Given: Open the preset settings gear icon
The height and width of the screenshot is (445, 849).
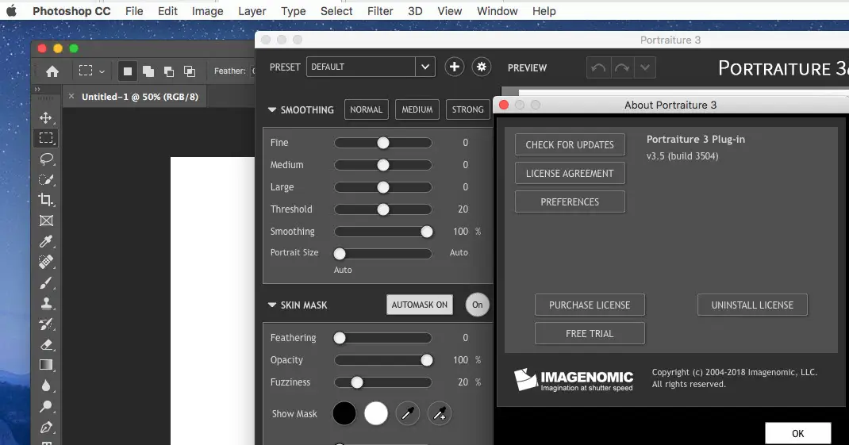Looking at the screenshot, I should [x=482, y=67].
